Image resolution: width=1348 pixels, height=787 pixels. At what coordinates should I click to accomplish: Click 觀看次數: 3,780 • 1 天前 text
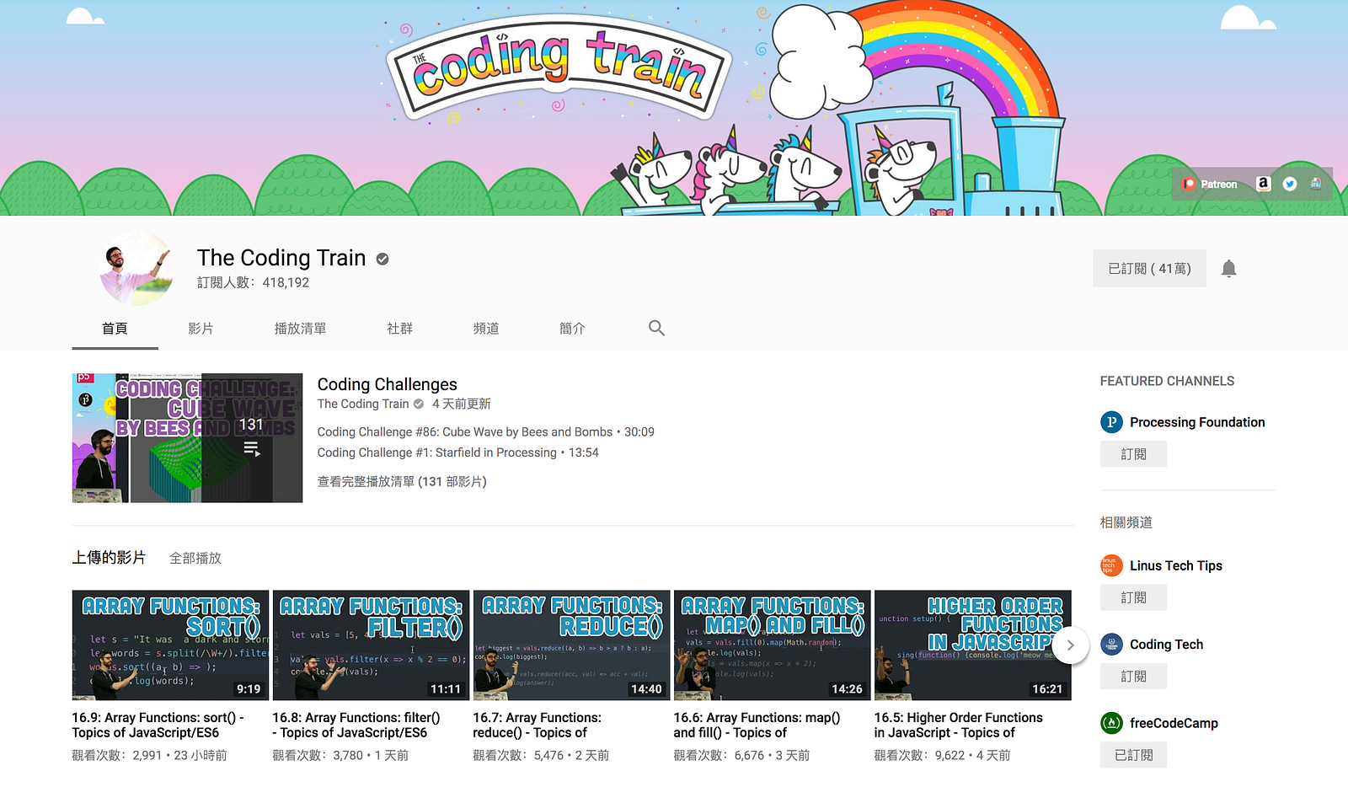340,756
